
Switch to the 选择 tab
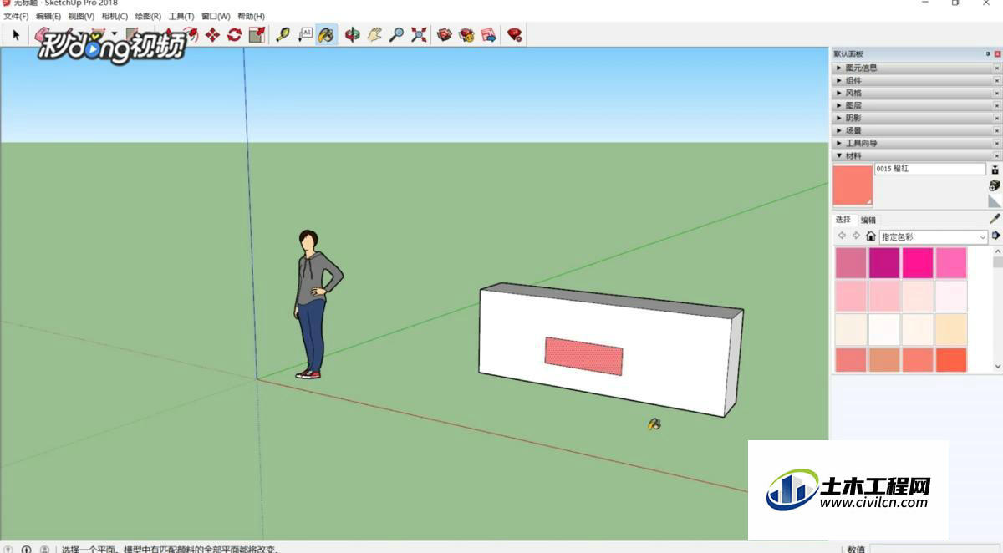tap(843, 220)
